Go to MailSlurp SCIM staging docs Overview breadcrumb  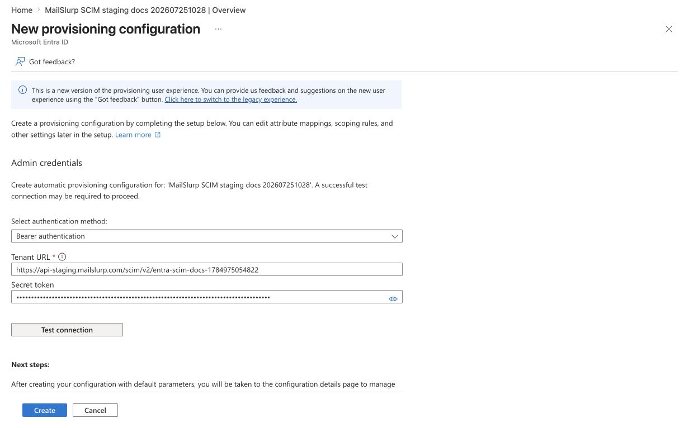click(x=147, y=10)
